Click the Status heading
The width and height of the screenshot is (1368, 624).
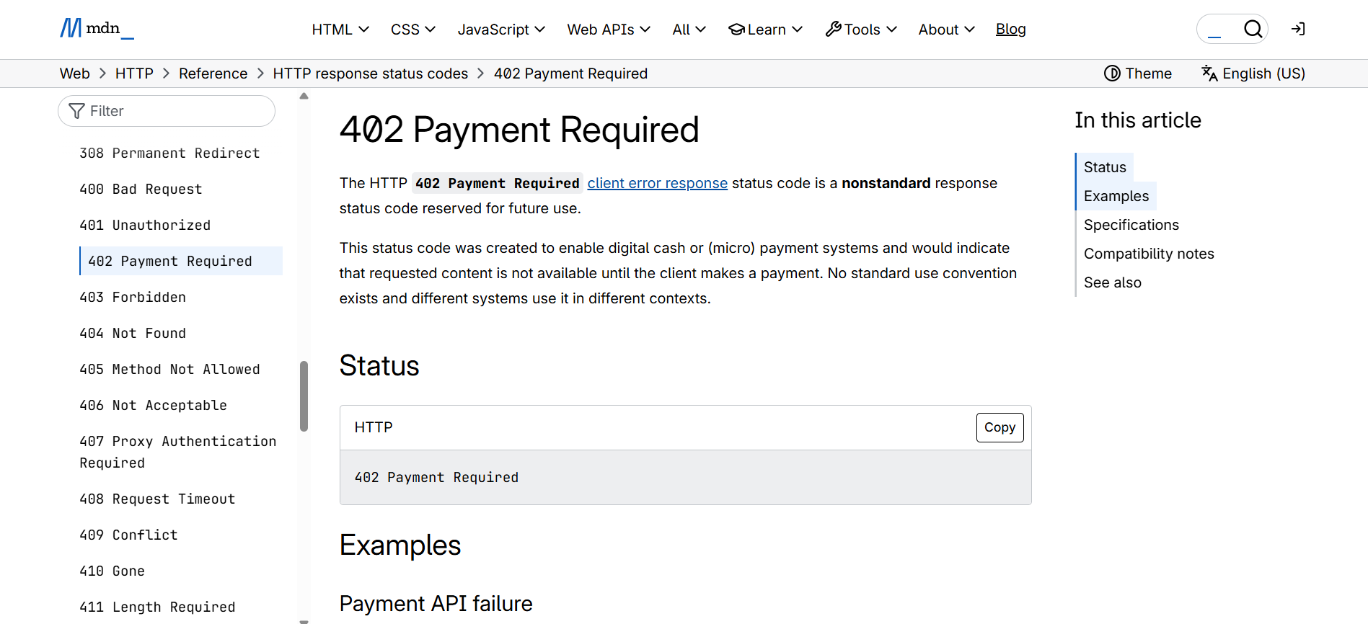[379, 365]
